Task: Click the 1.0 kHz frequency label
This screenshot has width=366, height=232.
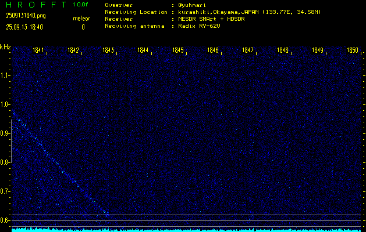Action: pos(3,104)
